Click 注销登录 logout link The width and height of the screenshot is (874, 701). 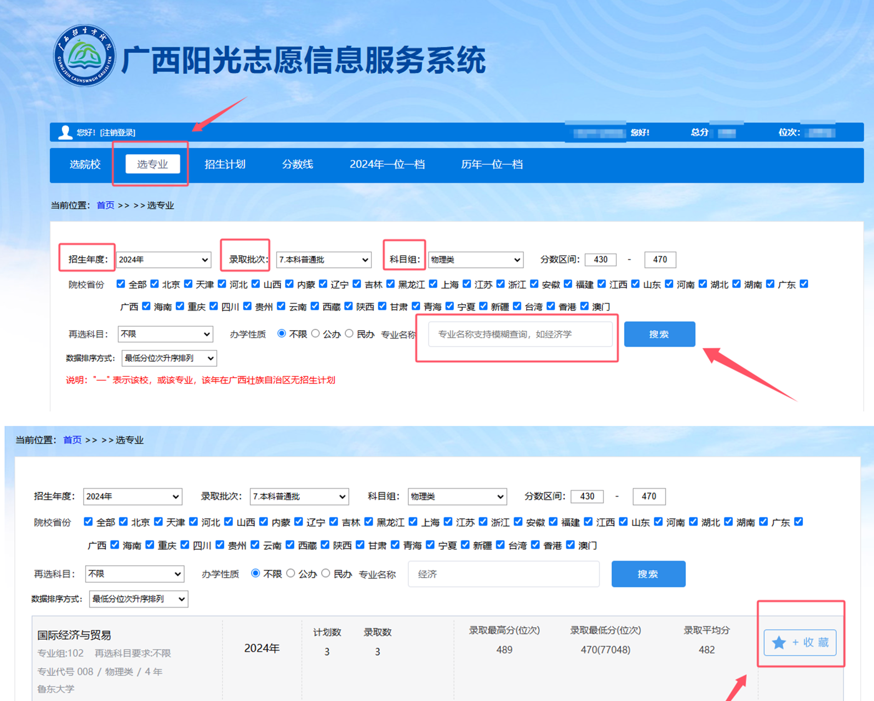tap(118, 133)
